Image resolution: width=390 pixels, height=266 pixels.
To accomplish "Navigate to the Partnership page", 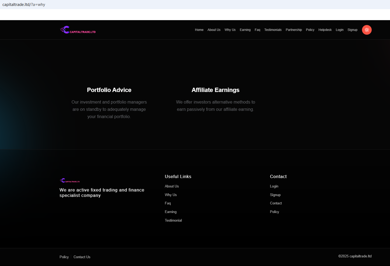I will click(294, 30).
